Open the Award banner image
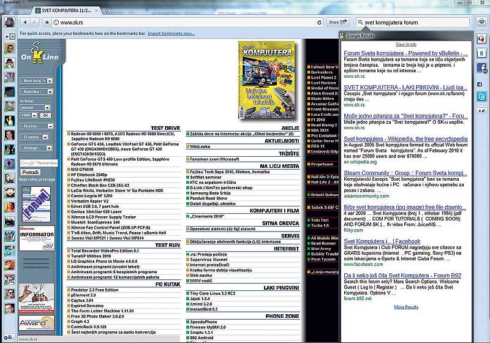 tap(36, 323)
